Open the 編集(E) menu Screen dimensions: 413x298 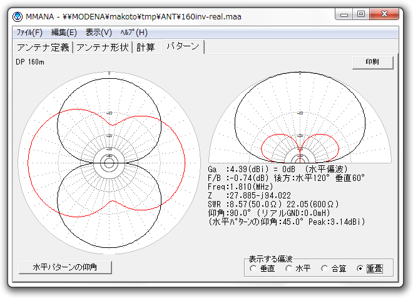[x=64, y=32]
